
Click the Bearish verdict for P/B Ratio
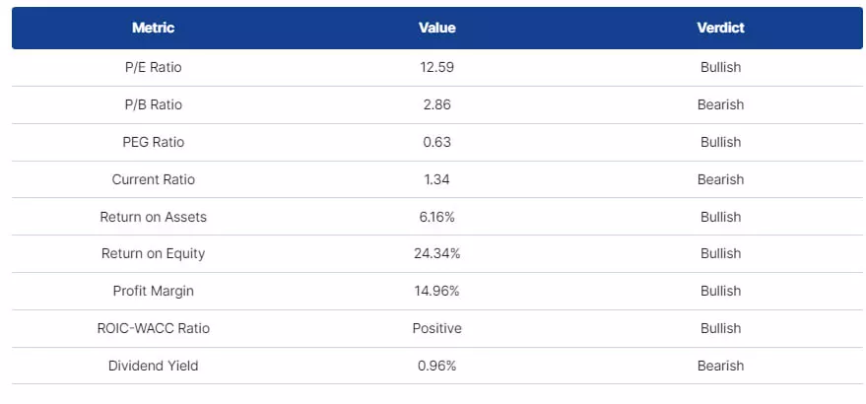pos(720,104)
